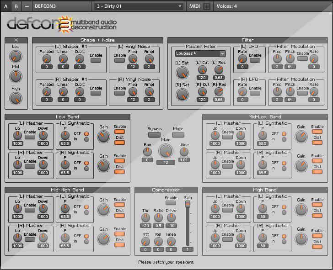Click the Pan knob in center section
Screen dimensions: 333x270
click(x=147, y=151)
